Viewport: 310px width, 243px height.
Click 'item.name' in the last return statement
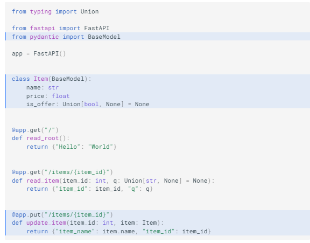pos(118,231)
